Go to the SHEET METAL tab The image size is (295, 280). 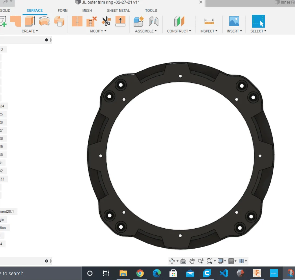click(x=118, y=11)
